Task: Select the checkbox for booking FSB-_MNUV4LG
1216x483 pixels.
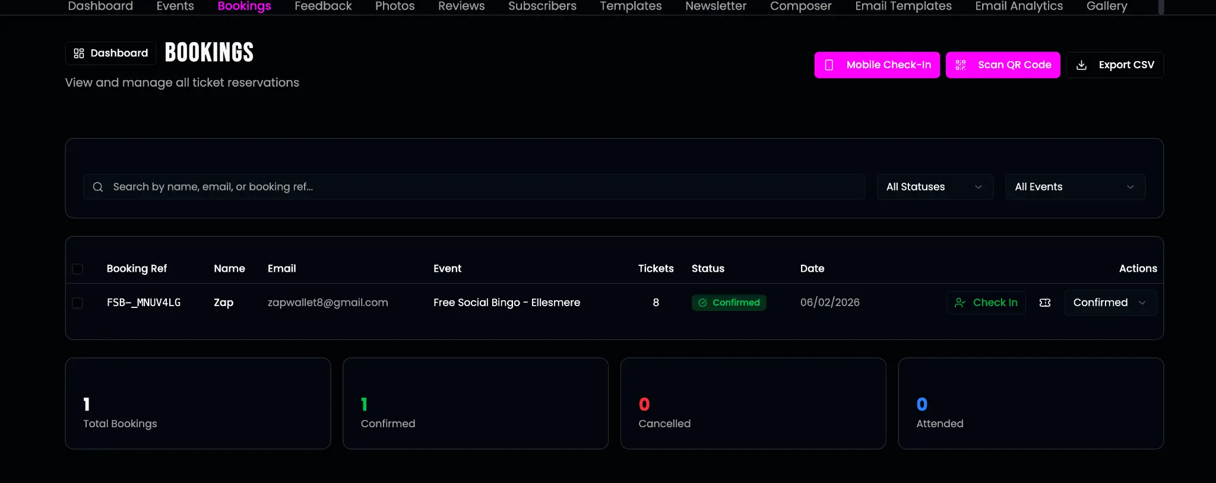Action: [x=78, y=303]
